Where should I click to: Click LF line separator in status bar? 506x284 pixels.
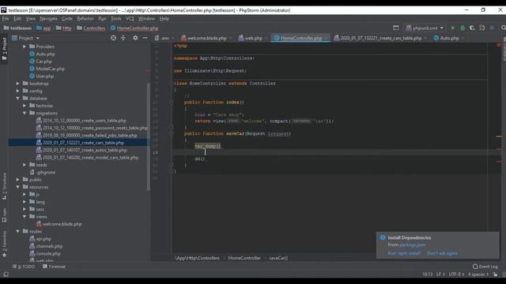[440, 275]
